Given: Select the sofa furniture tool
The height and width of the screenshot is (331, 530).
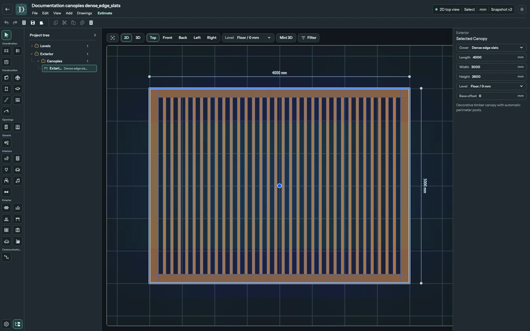Looking at the screenshot, I should tap(18, 170).
